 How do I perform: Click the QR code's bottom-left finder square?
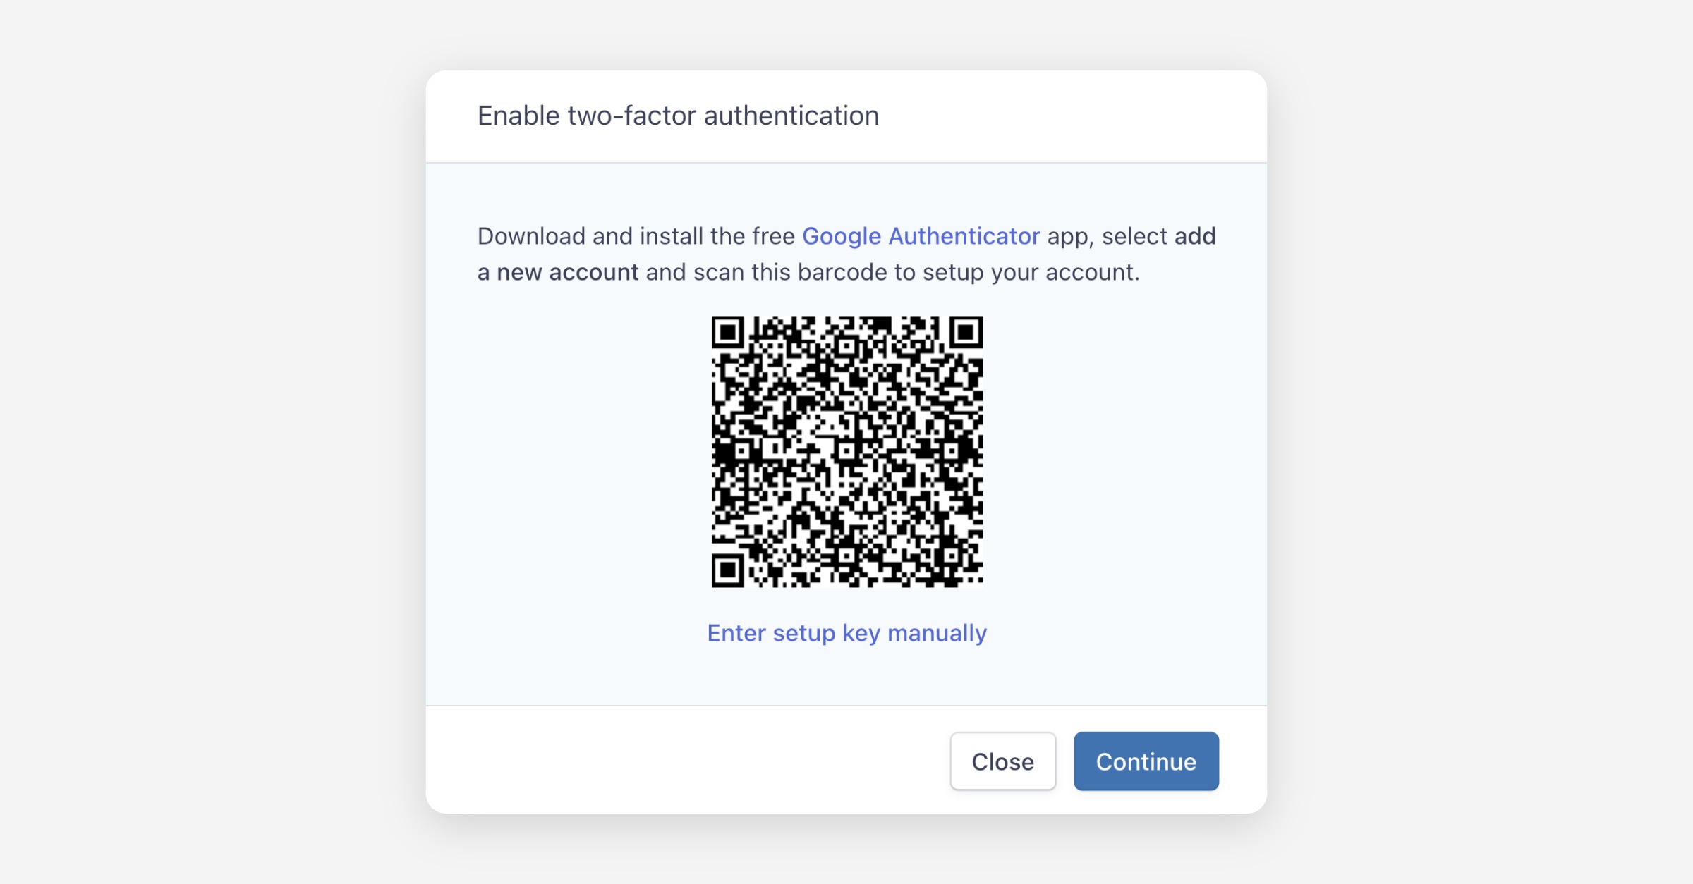(x=728, y=570)
